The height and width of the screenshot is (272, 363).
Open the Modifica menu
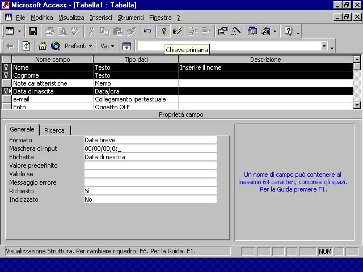click(x=42, y=18)
